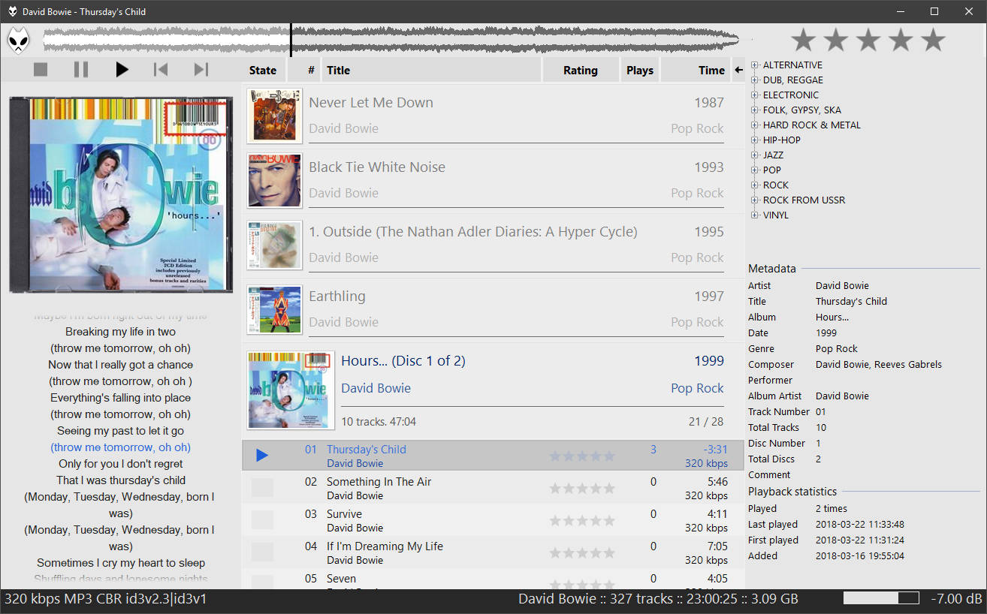Click the 1. Outside album cover thumbnail
987x614 pixels.
274,245
